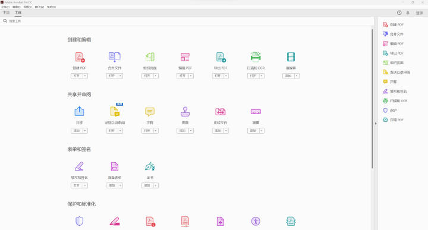
Task: Click the shield icon under 保护和标准化
Action: (80, 221)
